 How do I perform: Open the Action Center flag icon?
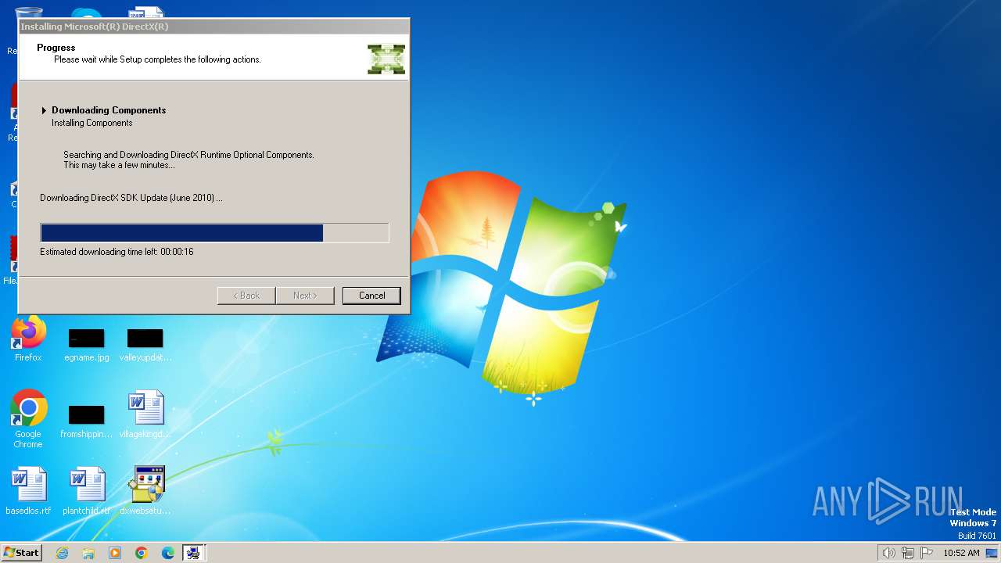tap(927, 553)
